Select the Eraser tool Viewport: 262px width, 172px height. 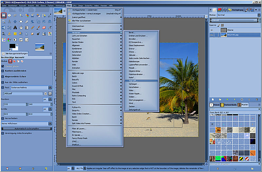(44, 27)
